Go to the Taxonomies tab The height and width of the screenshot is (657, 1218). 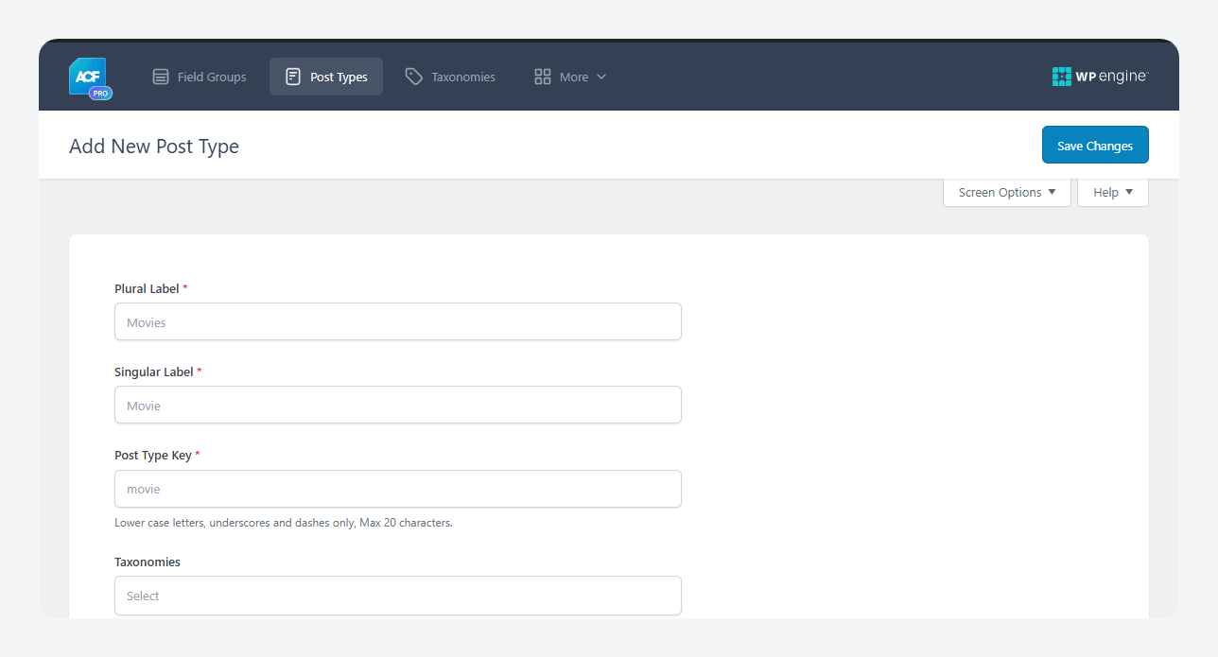pos(450,77)
